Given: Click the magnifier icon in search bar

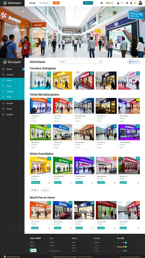Looking at the screenshot, I should click(x=100, y=62).
